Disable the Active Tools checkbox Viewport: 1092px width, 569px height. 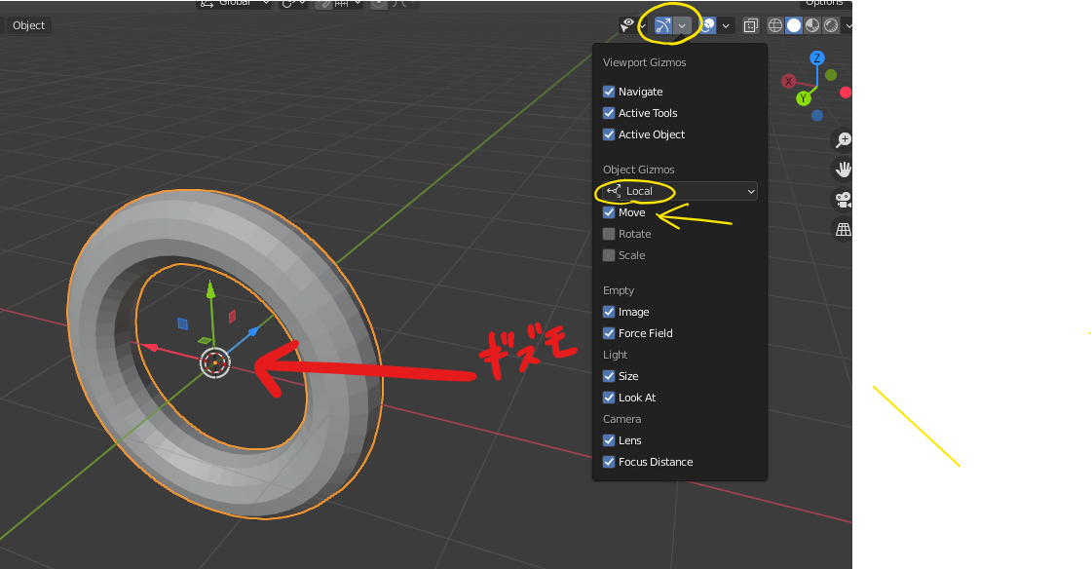[x=609, y=113]
